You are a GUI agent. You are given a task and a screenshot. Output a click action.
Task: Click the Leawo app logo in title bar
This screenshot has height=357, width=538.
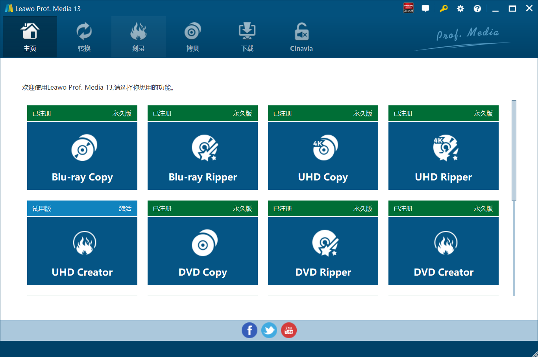9,8
